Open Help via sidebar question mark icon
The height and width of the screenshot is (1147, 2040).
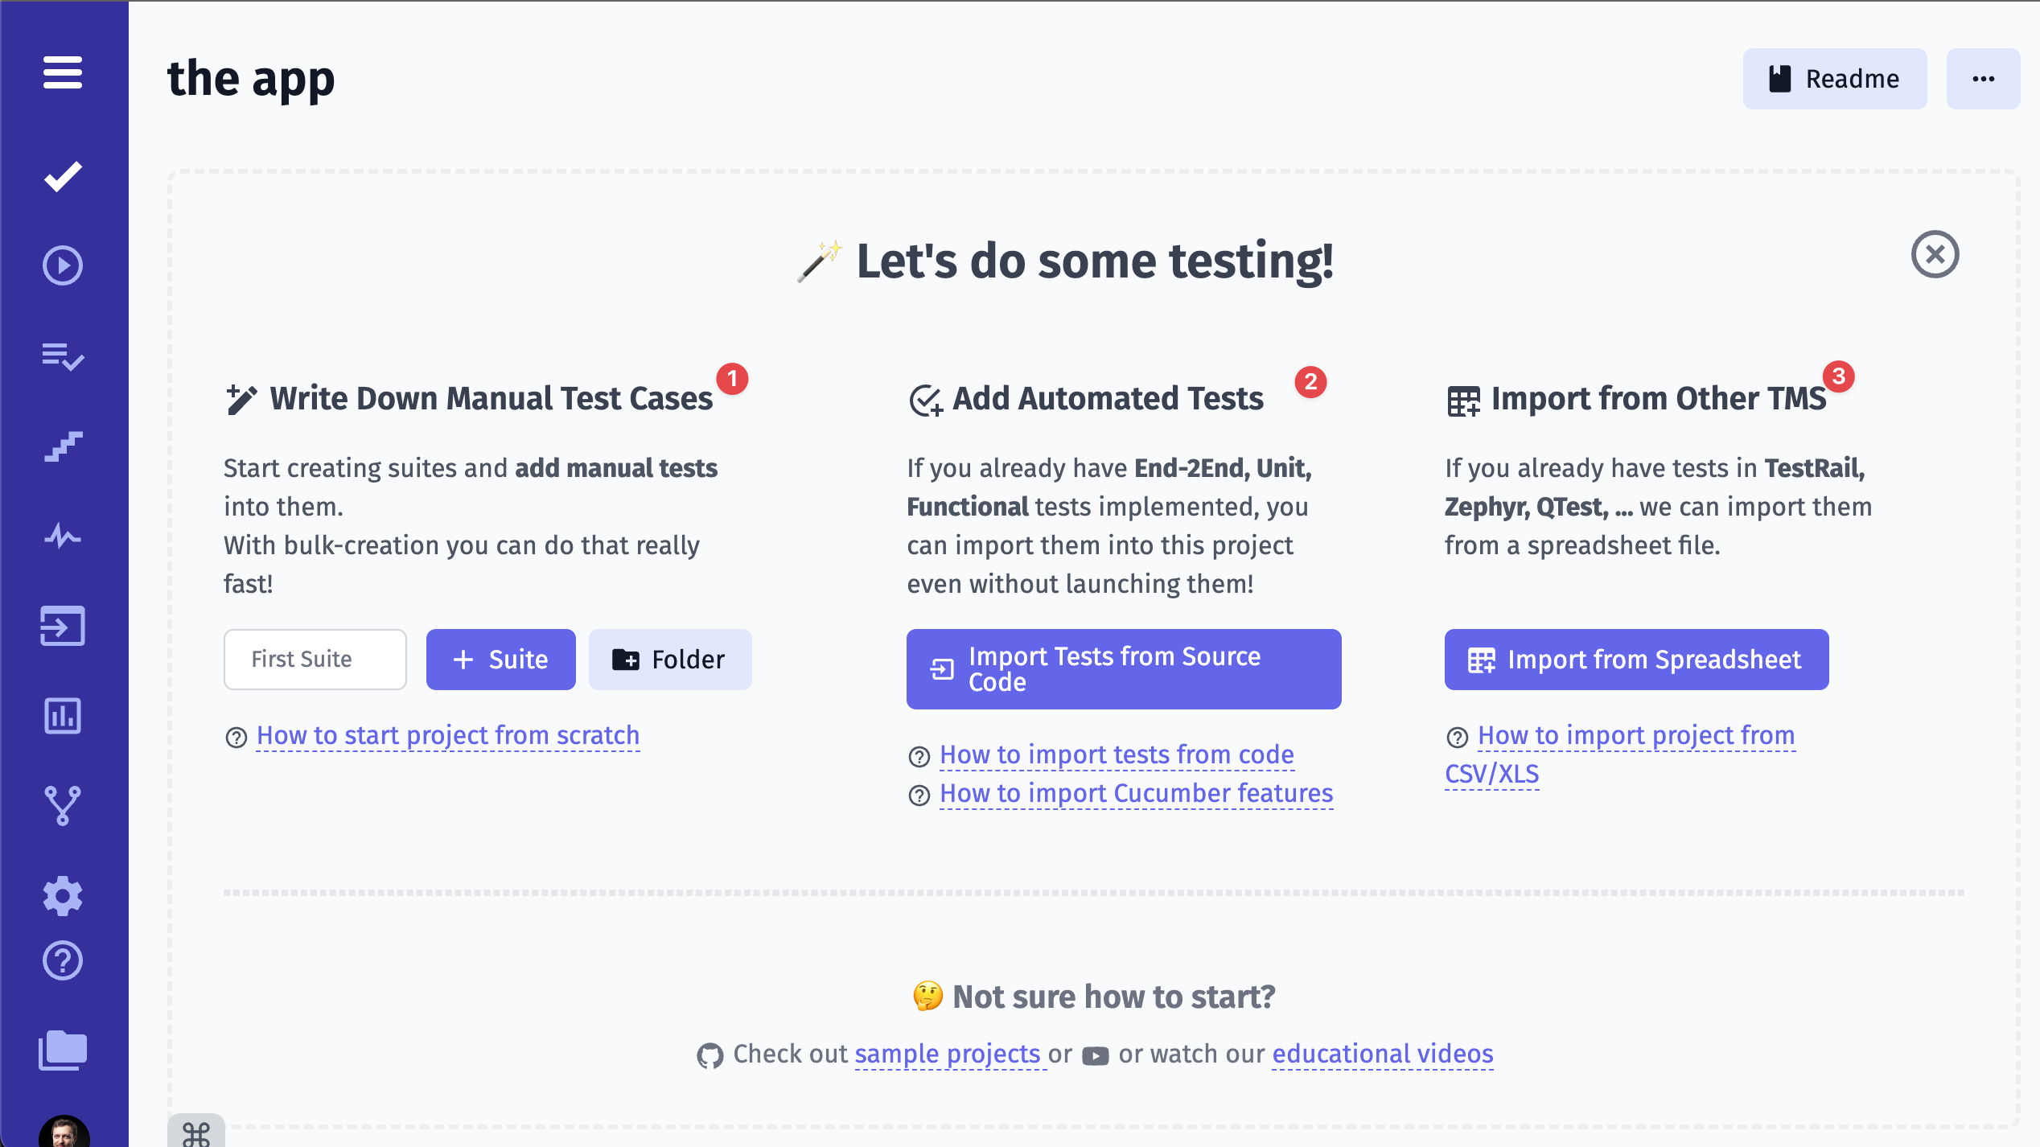click(63, 960)
